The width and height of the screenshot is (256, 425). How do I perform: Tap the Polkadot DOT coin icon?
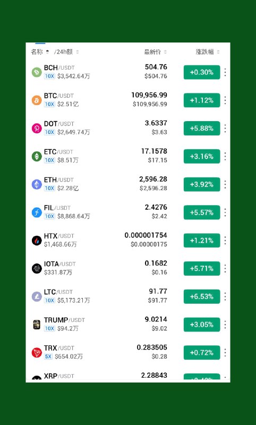pos(37,128)
